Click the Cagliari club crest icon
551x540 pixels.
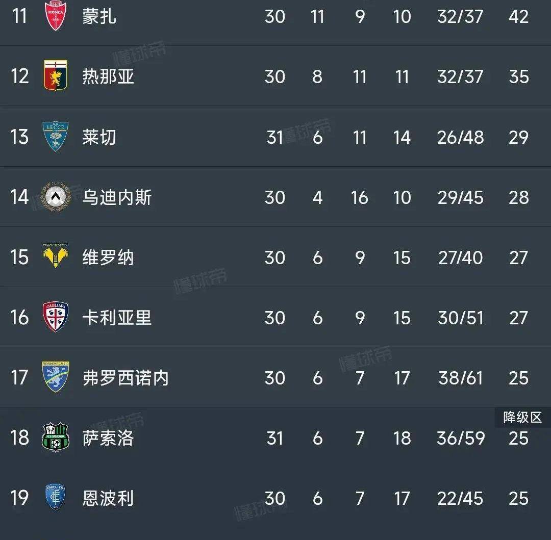point(56,317)
